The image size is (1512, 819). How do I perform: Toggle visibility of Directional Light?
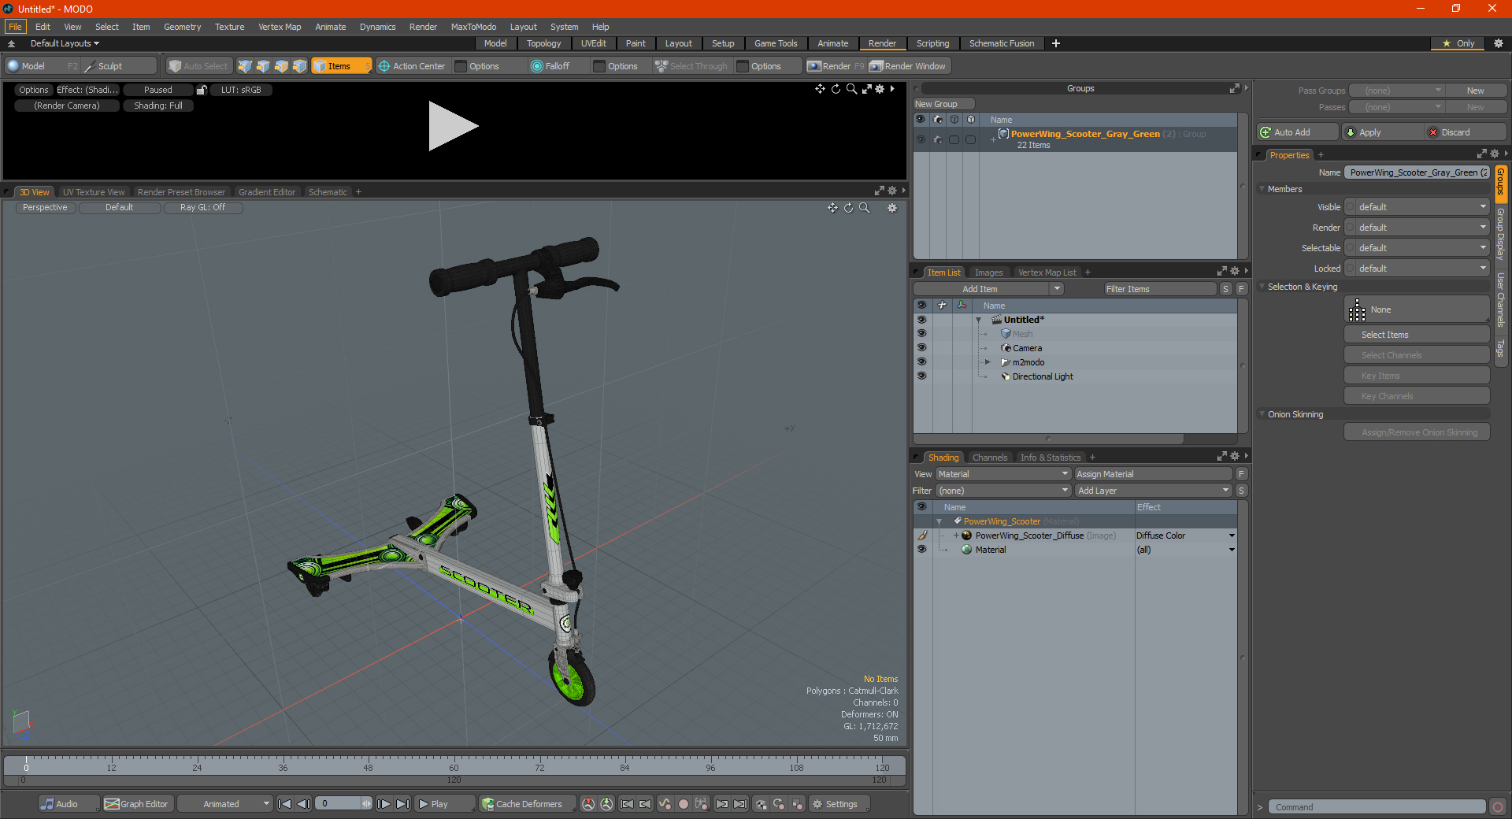921,376
